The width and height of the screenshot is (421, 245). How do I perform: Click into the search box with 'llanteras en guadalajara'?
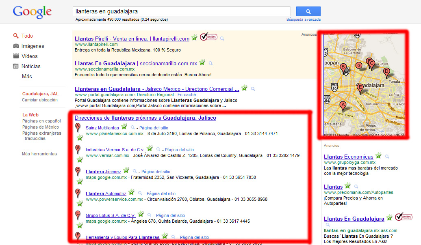click(182, 11)
